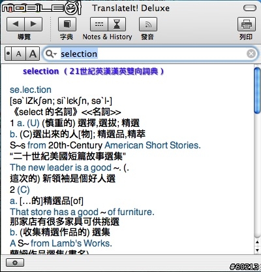
Task: Click the scrollbar down arrow
Action: [257, 250]
